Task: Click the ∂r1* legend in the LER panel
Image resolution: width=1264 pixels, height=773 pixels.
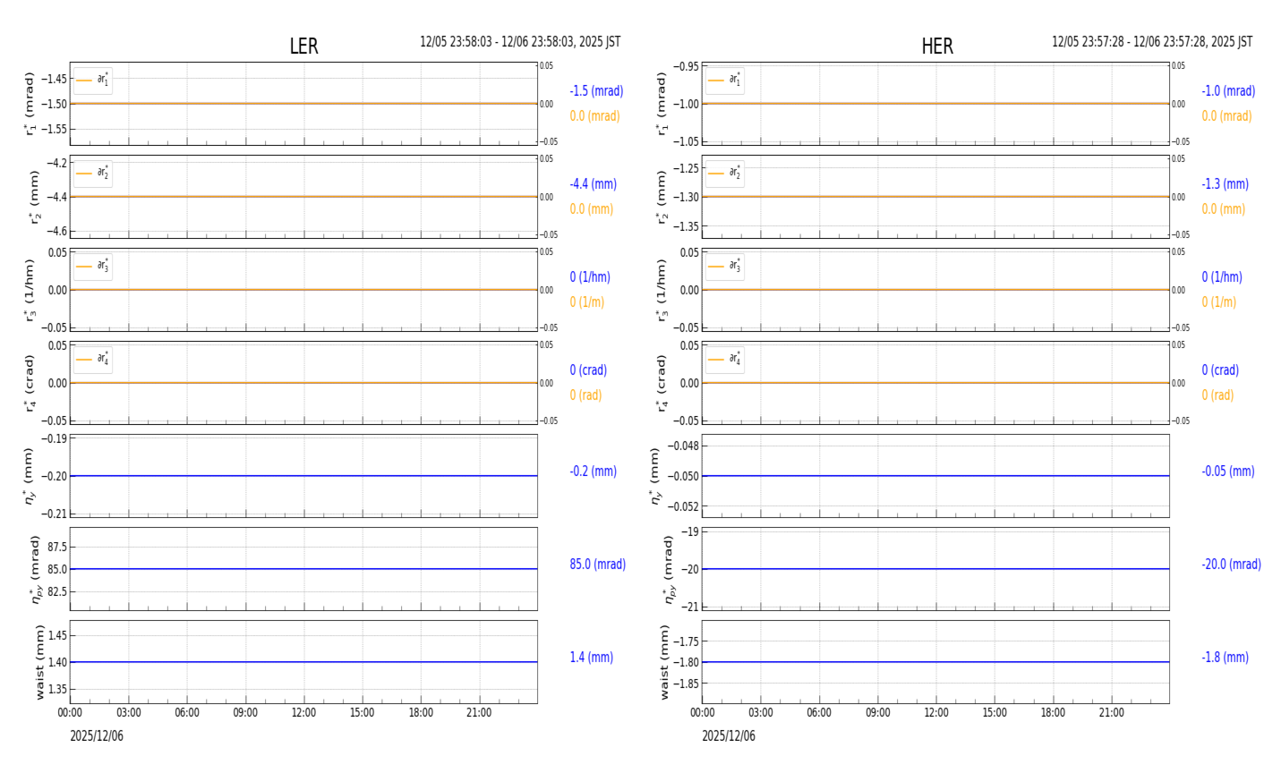Action: [93, 81]
